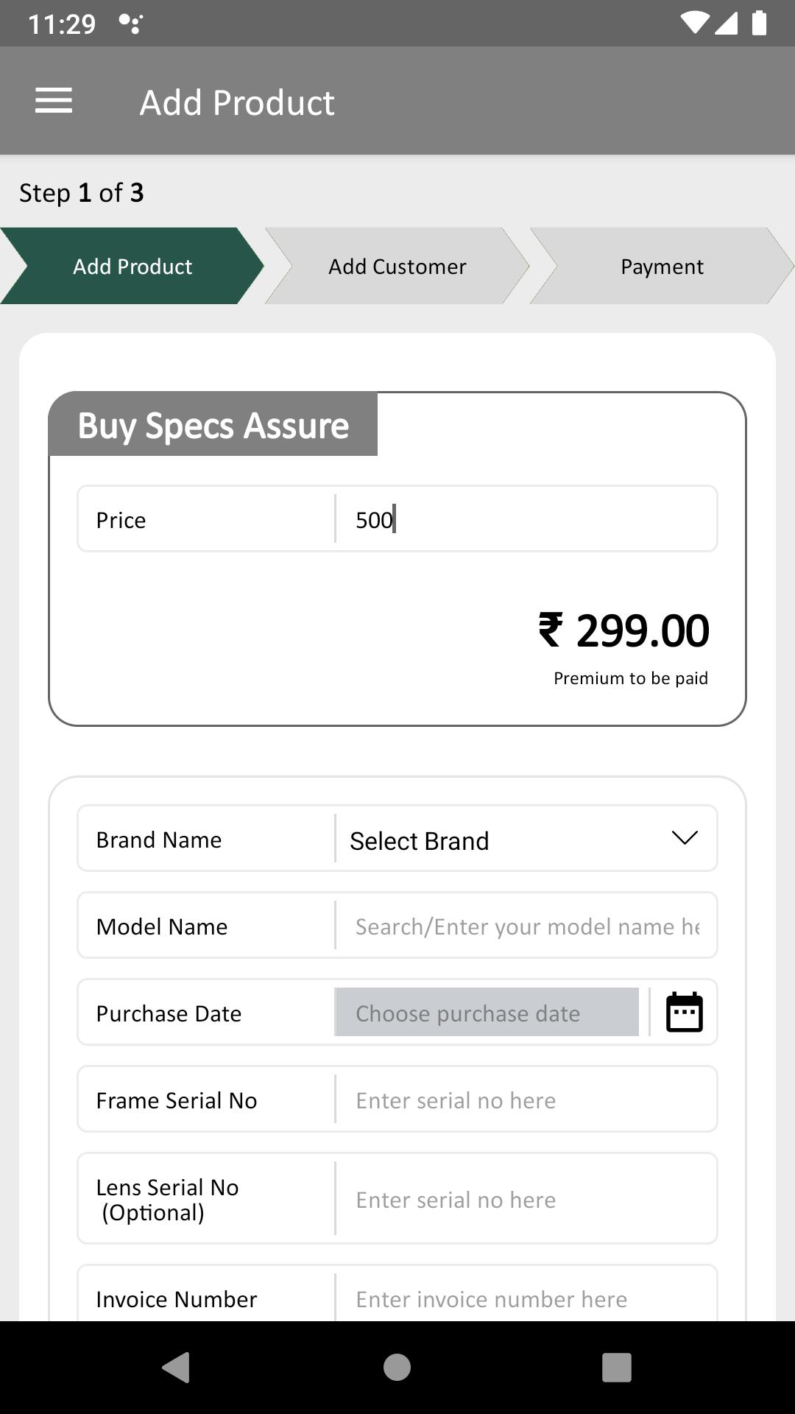
Task: Tap the notification dots icon beside clock
Action: click(130, 24)
